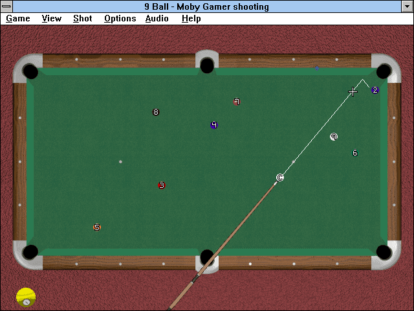414x311 pixels.
Task: Click the orange 5 ball
Action: [x=97, y=227]
